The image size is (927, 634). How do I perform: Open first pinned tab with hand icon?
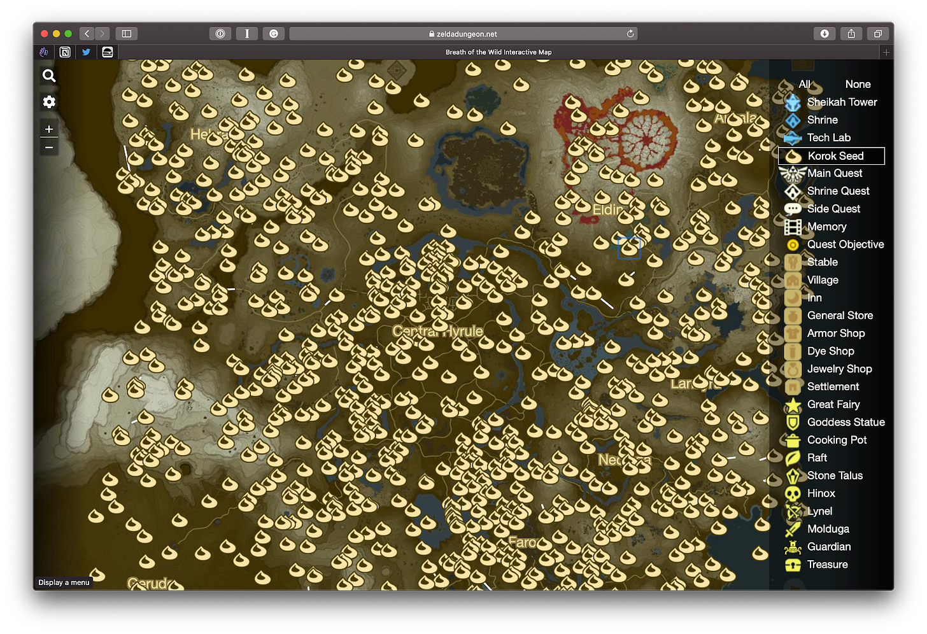coord(44,52)
